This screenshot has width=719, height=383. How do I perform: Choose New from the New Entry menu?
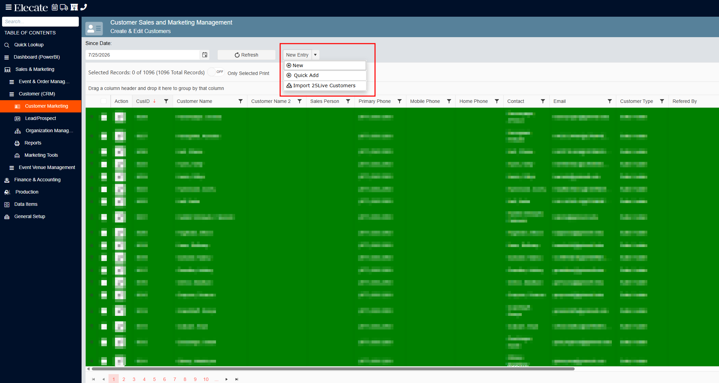[x=325, y=65]
